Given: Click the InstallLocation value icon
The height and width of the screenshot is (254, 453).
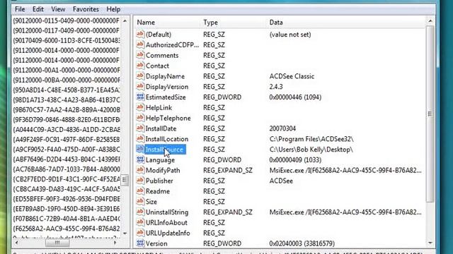Looking at the screenshot, I should pos(140,139).
